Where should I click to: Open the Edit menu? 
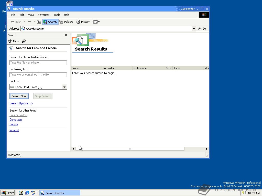click(x=22, y=15)
